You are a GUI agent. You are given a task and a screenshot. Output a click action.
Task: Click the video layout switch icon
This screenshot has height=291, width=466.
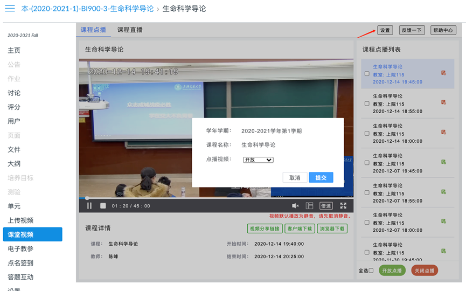[309, 206]
